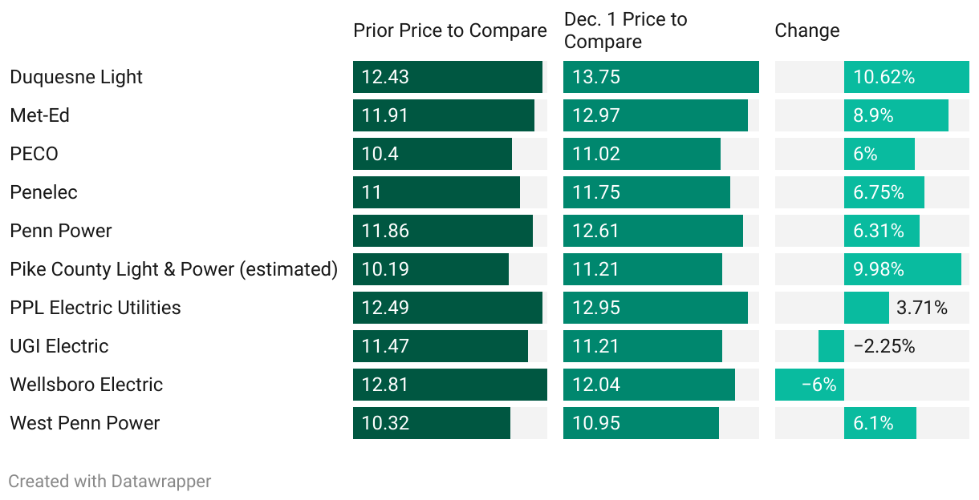
Task: Select the Penn Power row label
Action: [x=61, y=231]
